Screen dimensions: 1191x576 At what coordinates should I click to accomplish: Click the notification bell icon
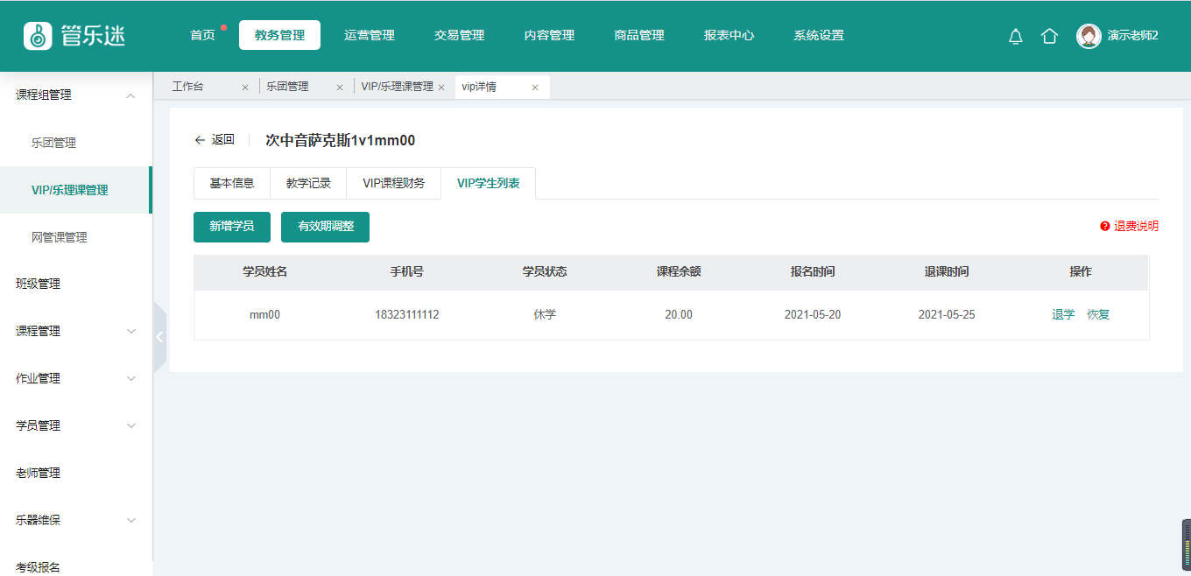tap(1016, 36)
